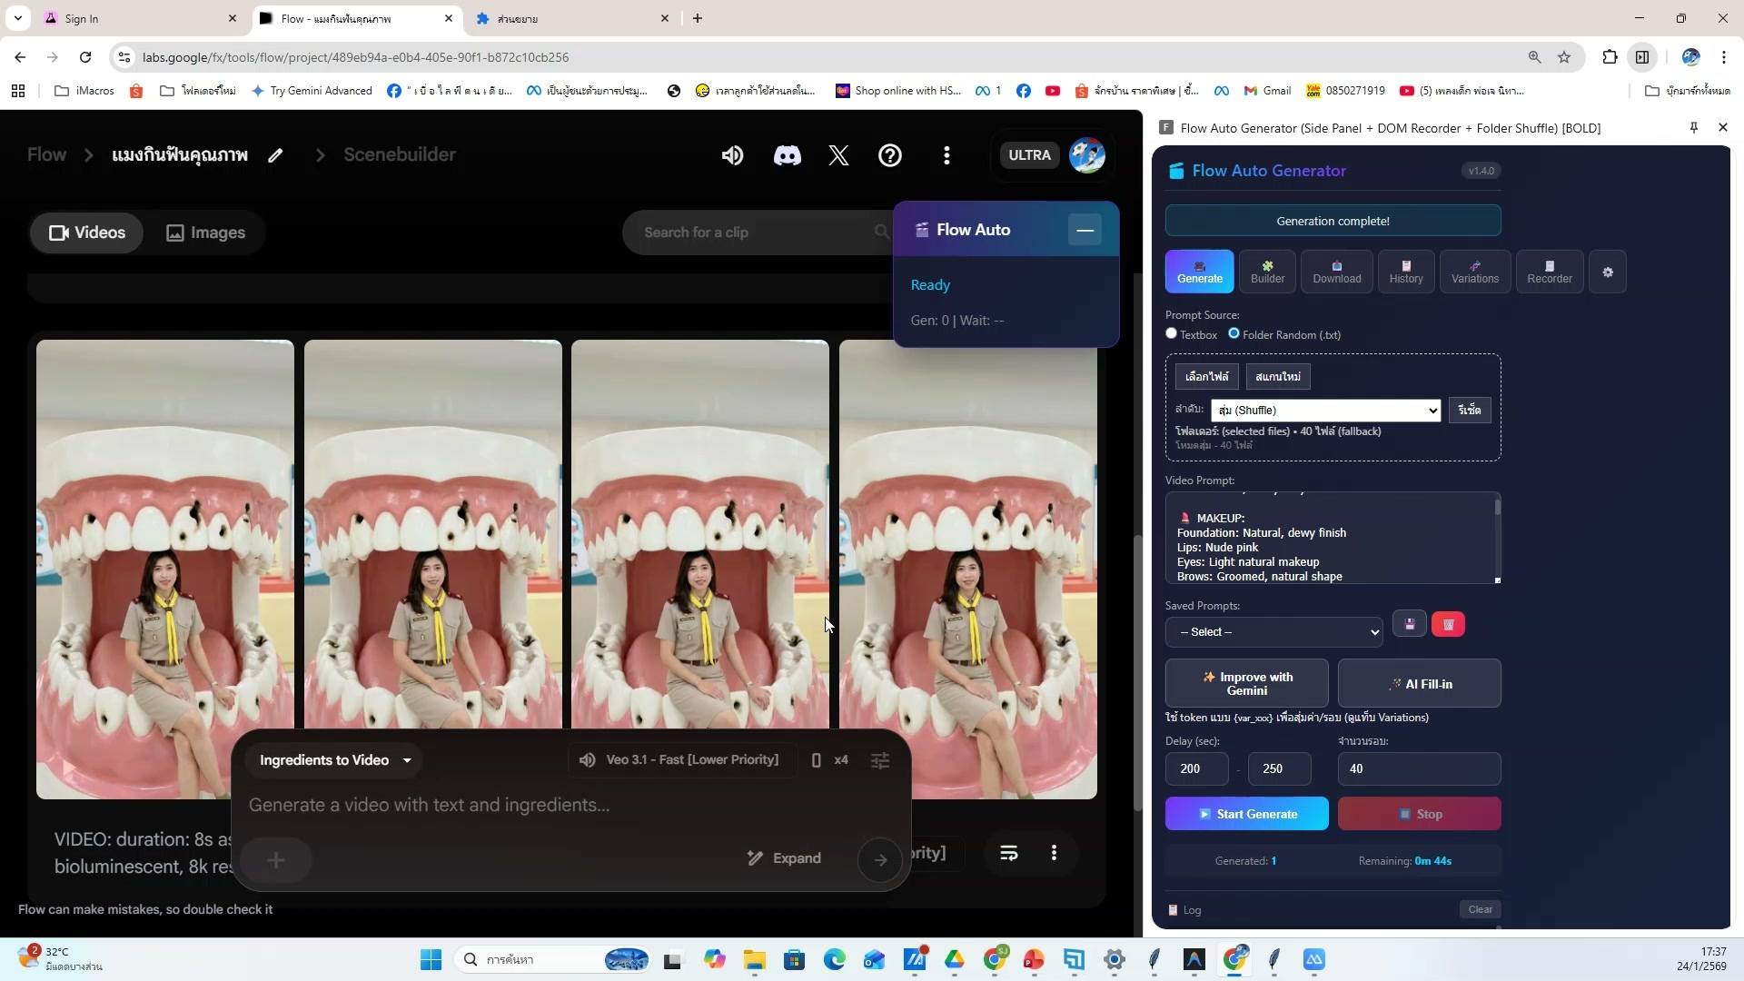The height and width of the screenshot is (981, 1744).
Task: Minimize the Flow Auto floating widget
Action: point(1085,230)
